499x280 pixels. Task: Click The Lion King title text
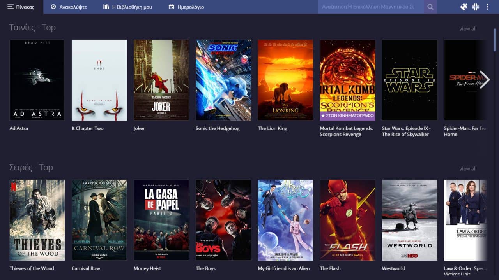273,128
